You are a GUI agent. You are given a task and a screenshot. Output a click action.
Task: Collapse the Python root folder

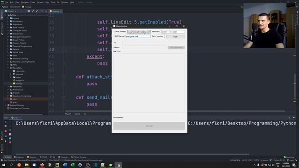click(x=5, y=15)
